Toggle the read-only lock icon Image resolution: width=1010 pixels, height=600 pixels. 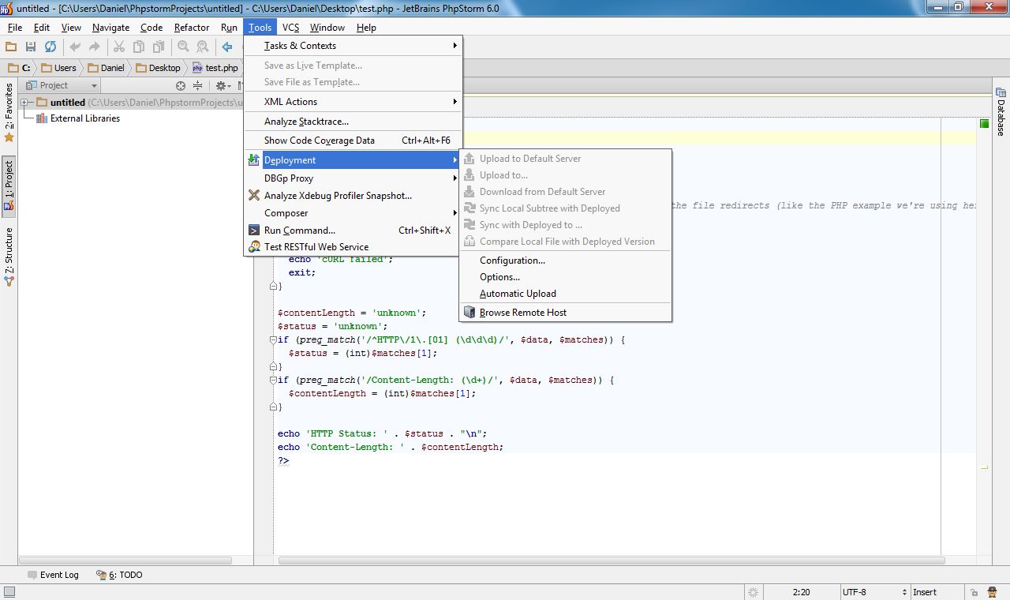[974, 592]
